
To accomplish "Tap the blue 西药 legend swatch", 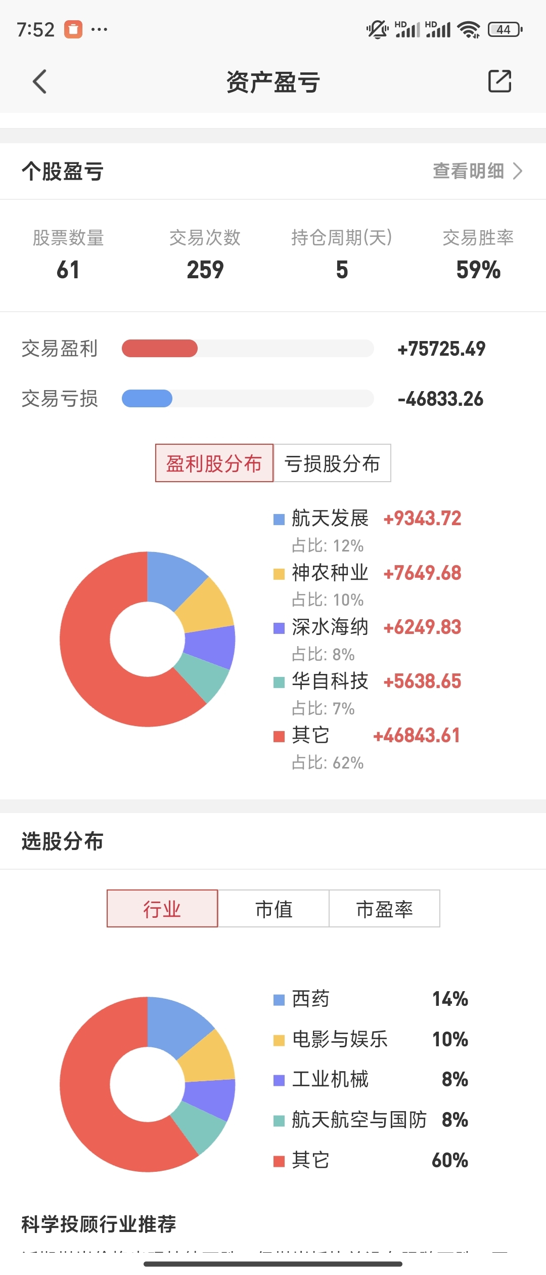I will click(279, 1000).
